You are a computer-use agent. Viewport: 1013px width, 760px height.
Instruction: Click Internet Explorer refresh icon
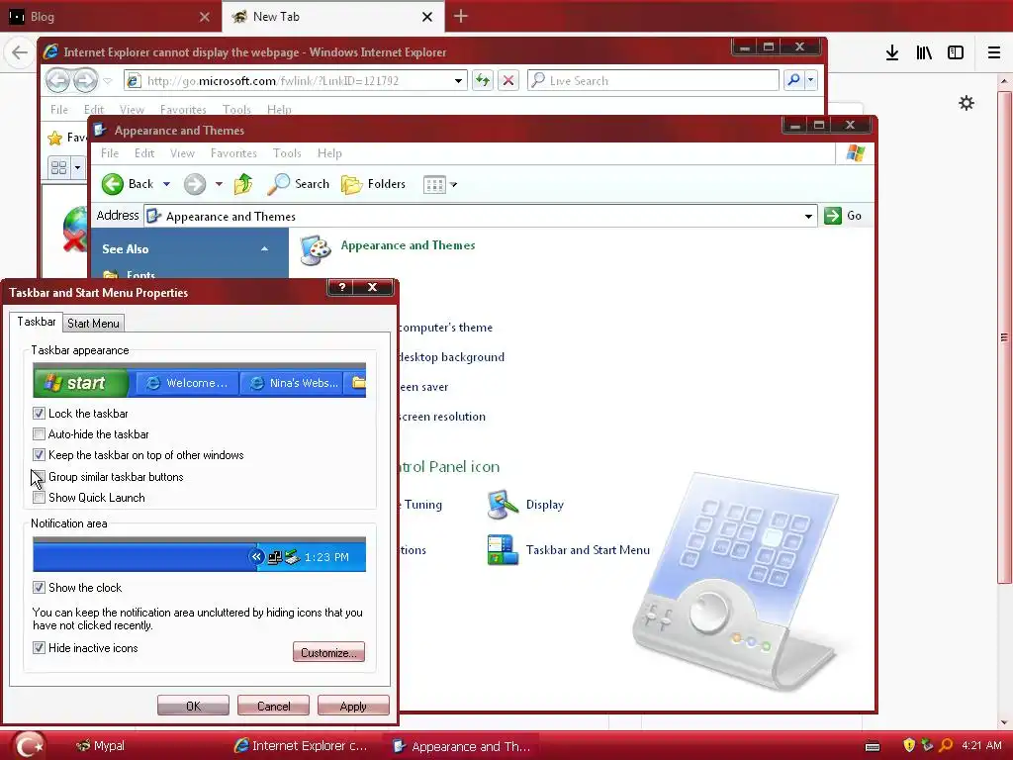pyautogui.click(x=483, y=81)
